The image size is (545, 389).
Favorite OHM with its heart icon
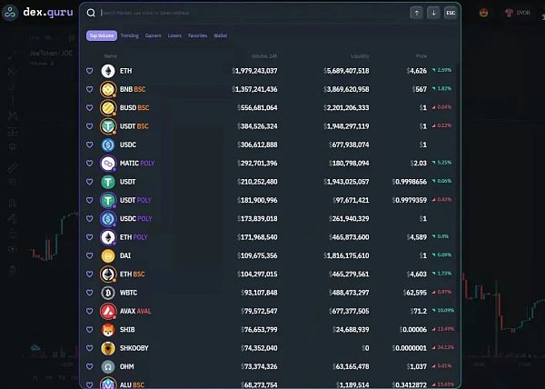click(90, 366)
